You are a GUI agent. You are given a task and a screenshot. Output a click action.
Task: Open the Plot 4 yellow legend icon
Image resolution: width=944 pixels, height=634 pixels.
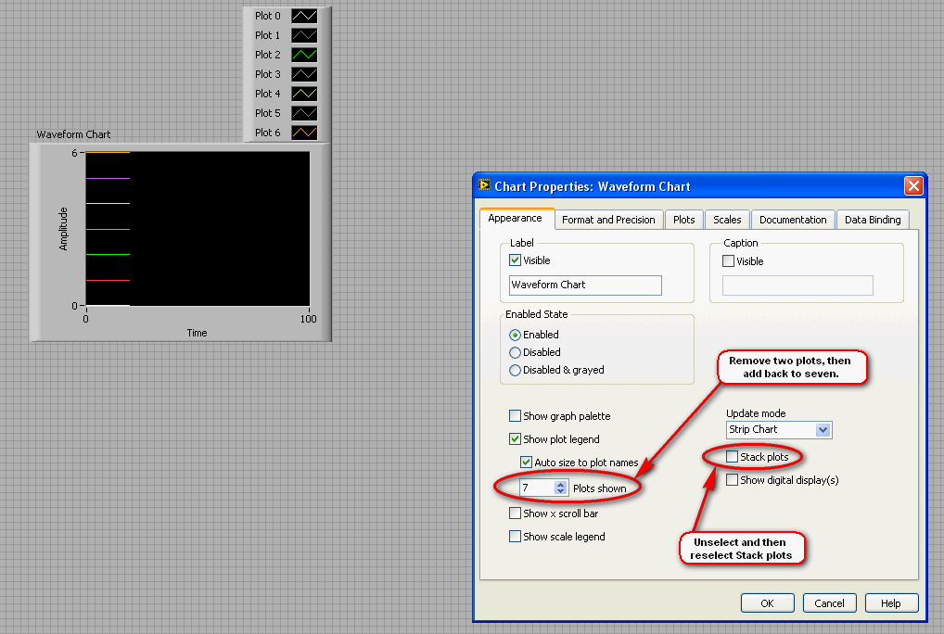[304, 94]
